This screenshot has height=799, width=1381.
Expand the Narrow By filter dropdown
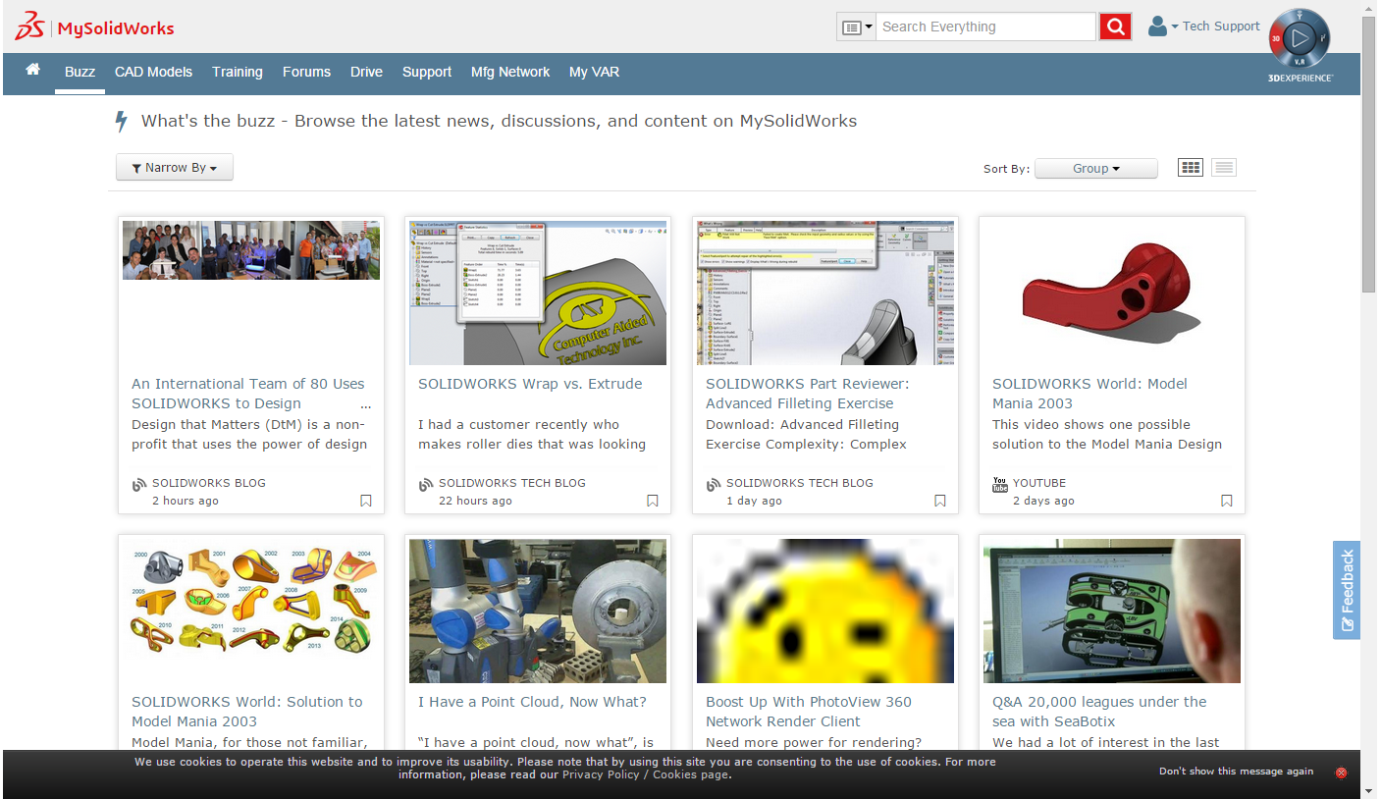point(175,168)
